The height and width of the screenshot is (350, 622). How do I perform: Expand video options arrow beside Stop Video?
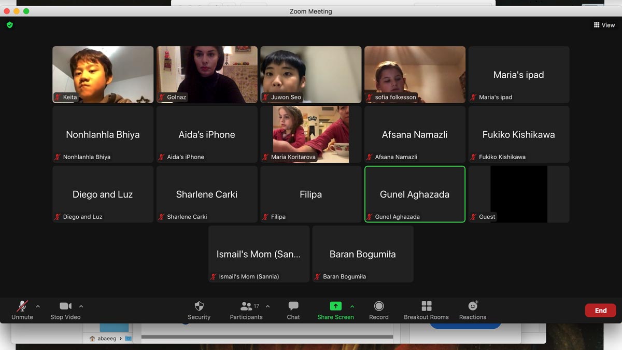81,306
